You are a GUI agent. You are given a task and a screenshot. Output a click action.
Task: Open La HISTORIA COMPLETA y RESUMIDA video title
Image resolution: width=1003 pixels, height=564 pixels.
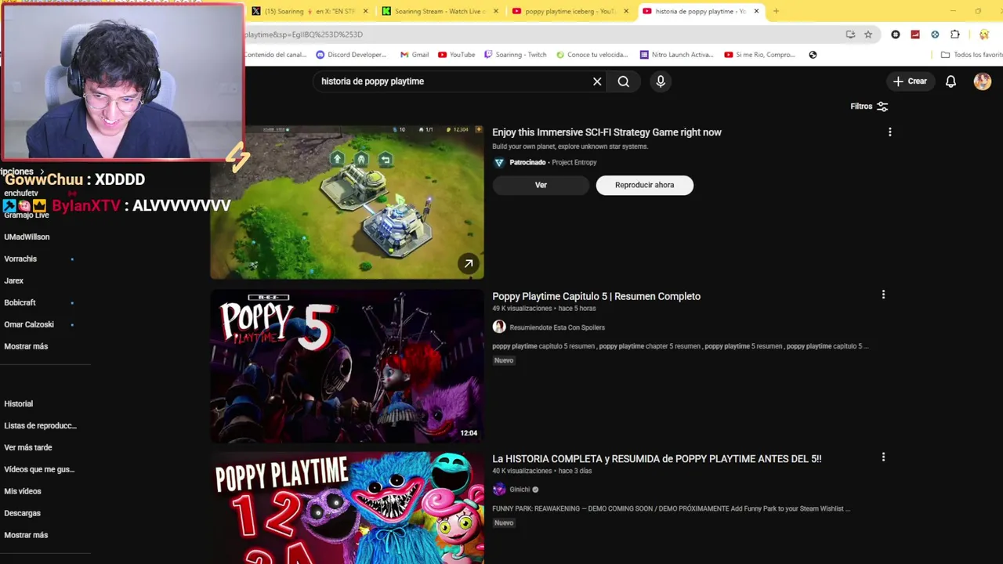(x=657, y=459)
